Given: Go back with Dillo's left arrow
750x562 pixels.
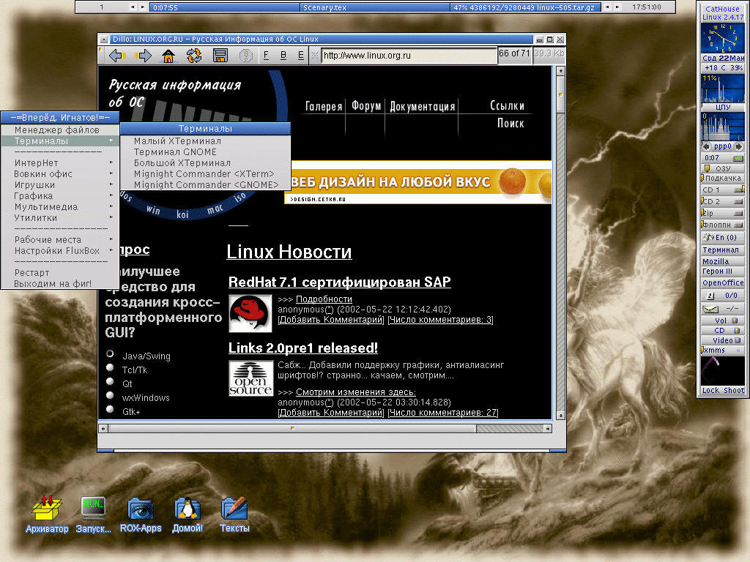Looking at the screenshot, I should point(117,56).
